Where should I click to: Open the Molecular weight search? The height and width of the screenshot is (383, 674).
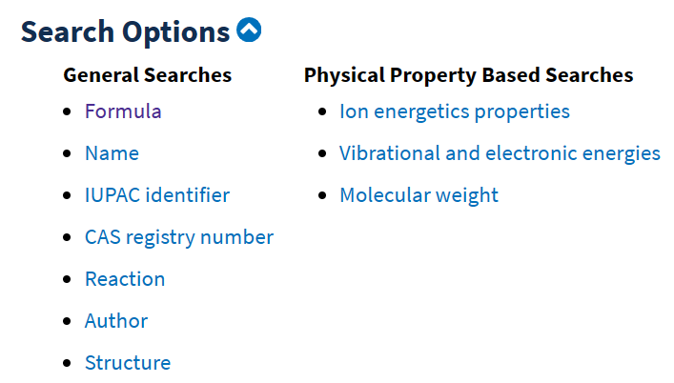(419, 195)
